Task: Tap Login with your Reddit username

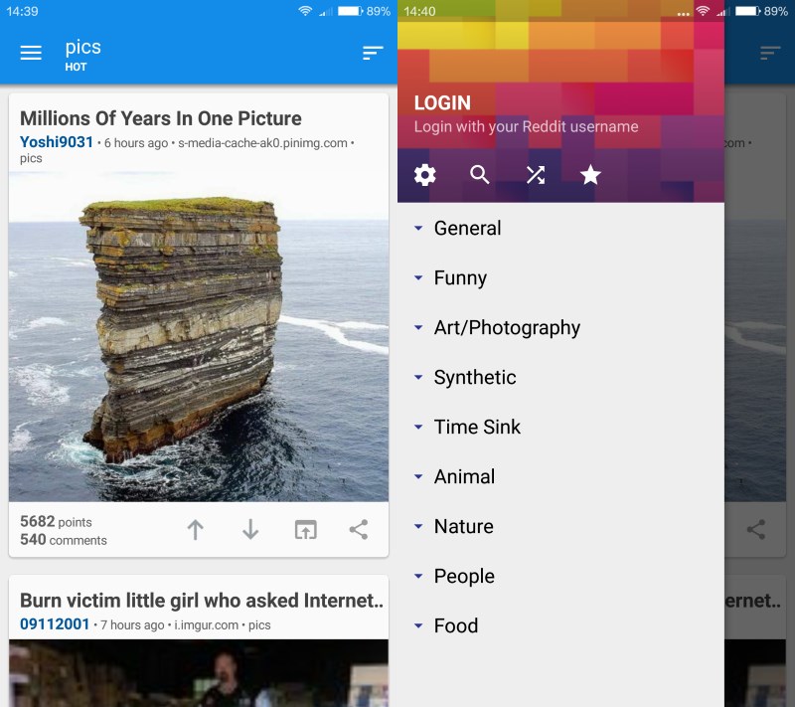Action: 526,127
